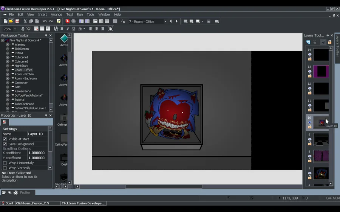
Task: Toggle visibility eye of layer 12
Action: (x=310, y=88)
